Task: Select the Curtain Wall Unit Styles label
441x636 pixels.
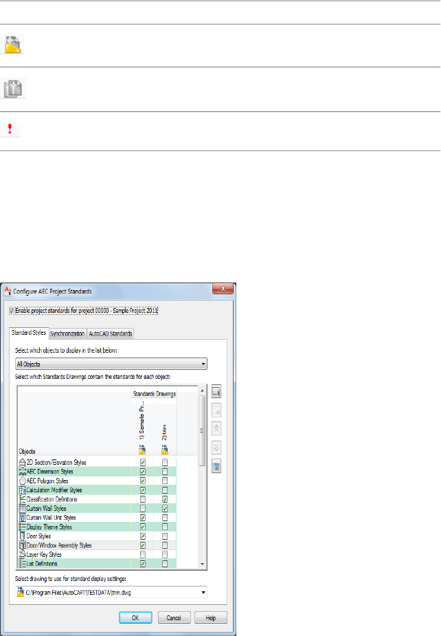Action: coord(51,518)
